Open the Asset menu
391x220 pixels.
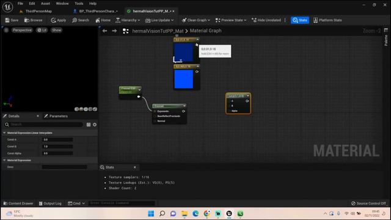pyautogui.click(x=45, y=4)
